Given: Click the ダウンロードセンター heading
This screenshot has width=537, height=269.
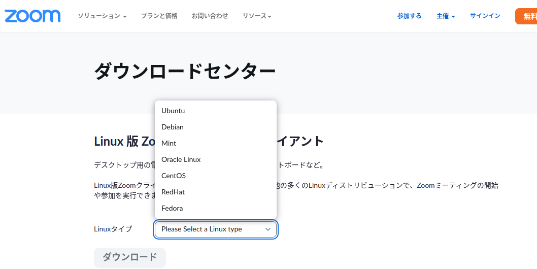Looking at the screenshot, I should [185, 71].
